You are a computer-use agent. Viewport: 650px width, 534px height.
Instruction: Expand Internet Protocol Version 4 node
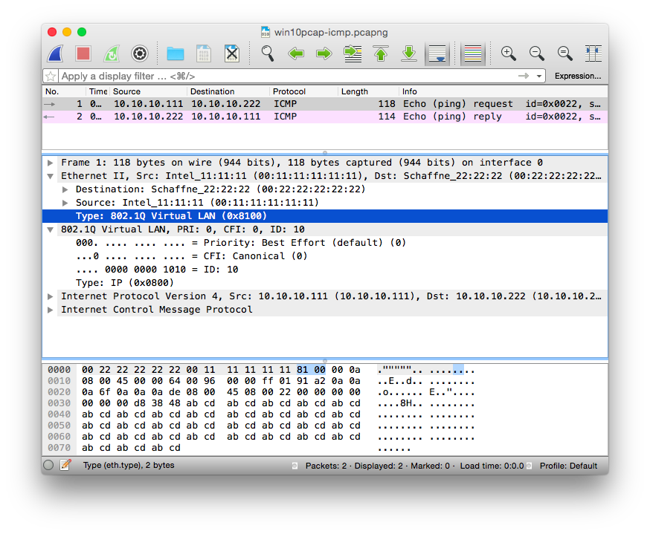pyautogui.click(x=50, y=296)
